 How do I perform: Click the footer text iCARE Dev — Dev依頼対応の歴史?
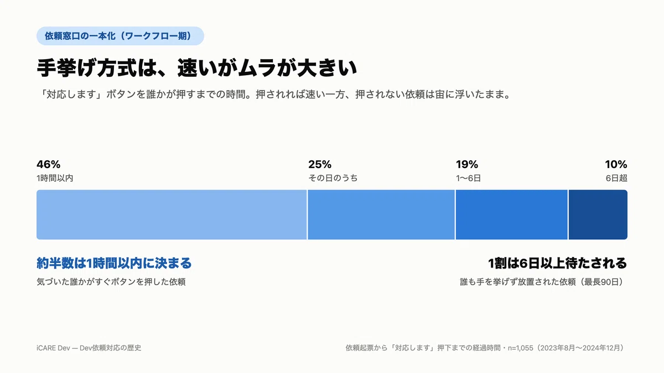pos(89,348)
